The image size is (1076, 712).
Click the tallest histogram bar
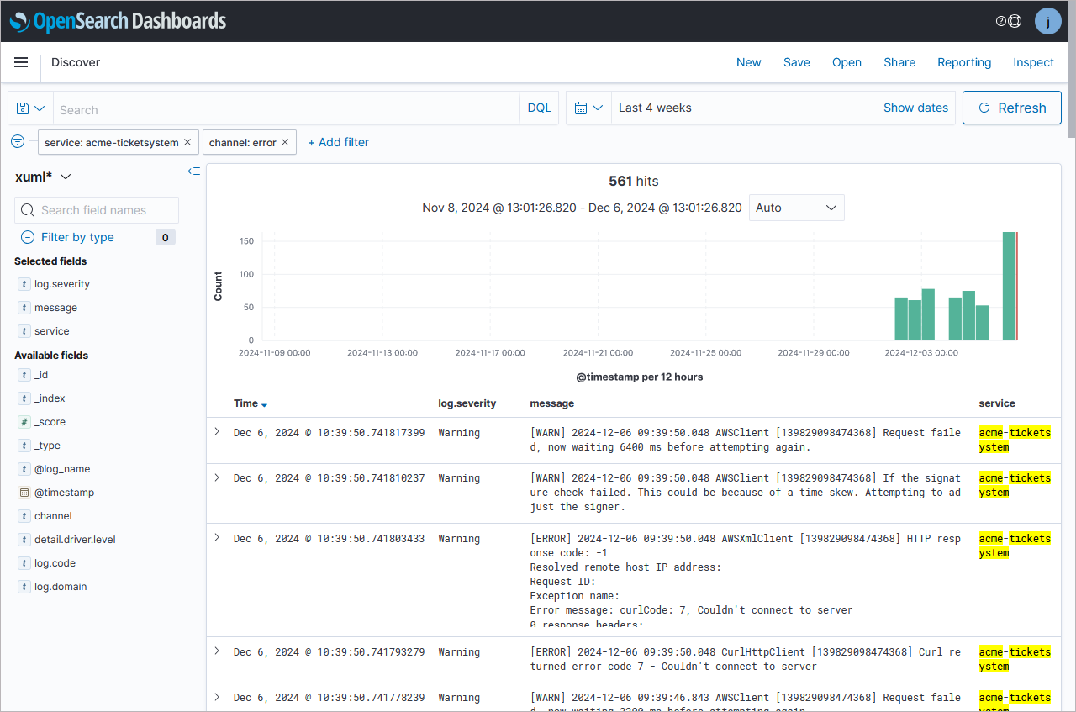click(1009, 286)
